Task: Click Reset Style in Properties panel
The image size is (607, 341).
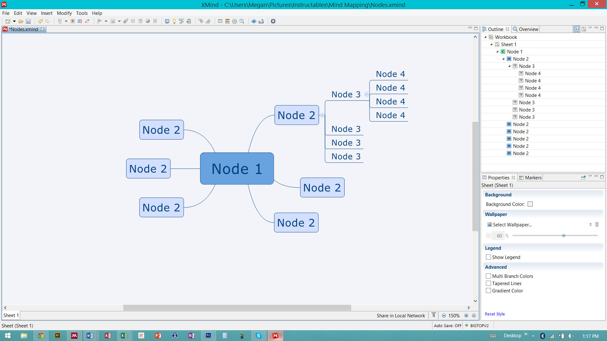Action: (495, 314)
